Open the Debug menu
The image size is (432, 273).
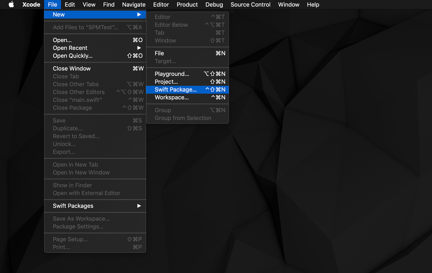click(214, 4)
